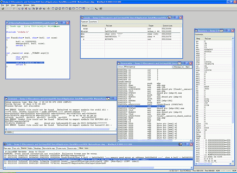Click the Stop debugging toolbar icon with red X
The width and height of the screenshot is (237, 173).
[26, 9]
